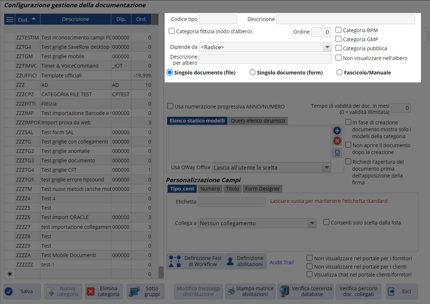The image size is (430, 304).
Task: Run Verifica coerenza database
Action: pos(307,291)
